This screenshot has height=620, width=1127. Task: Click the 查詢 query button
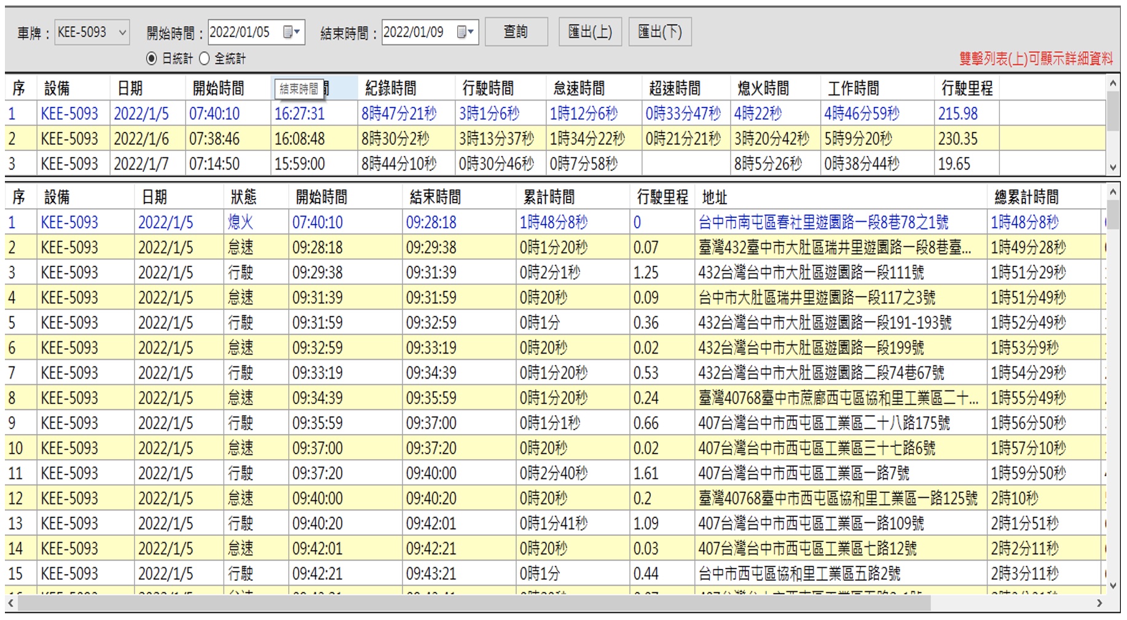pos(516,32)
